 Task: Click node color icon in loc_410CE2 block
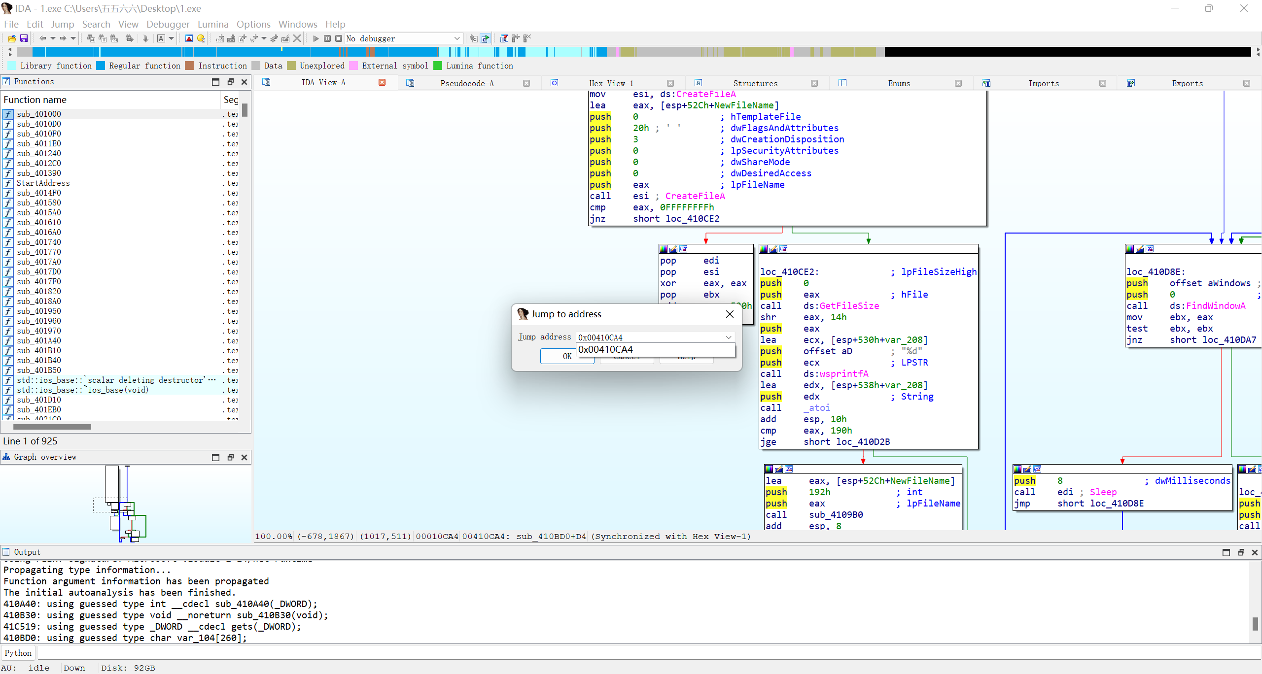pos(764,249)
